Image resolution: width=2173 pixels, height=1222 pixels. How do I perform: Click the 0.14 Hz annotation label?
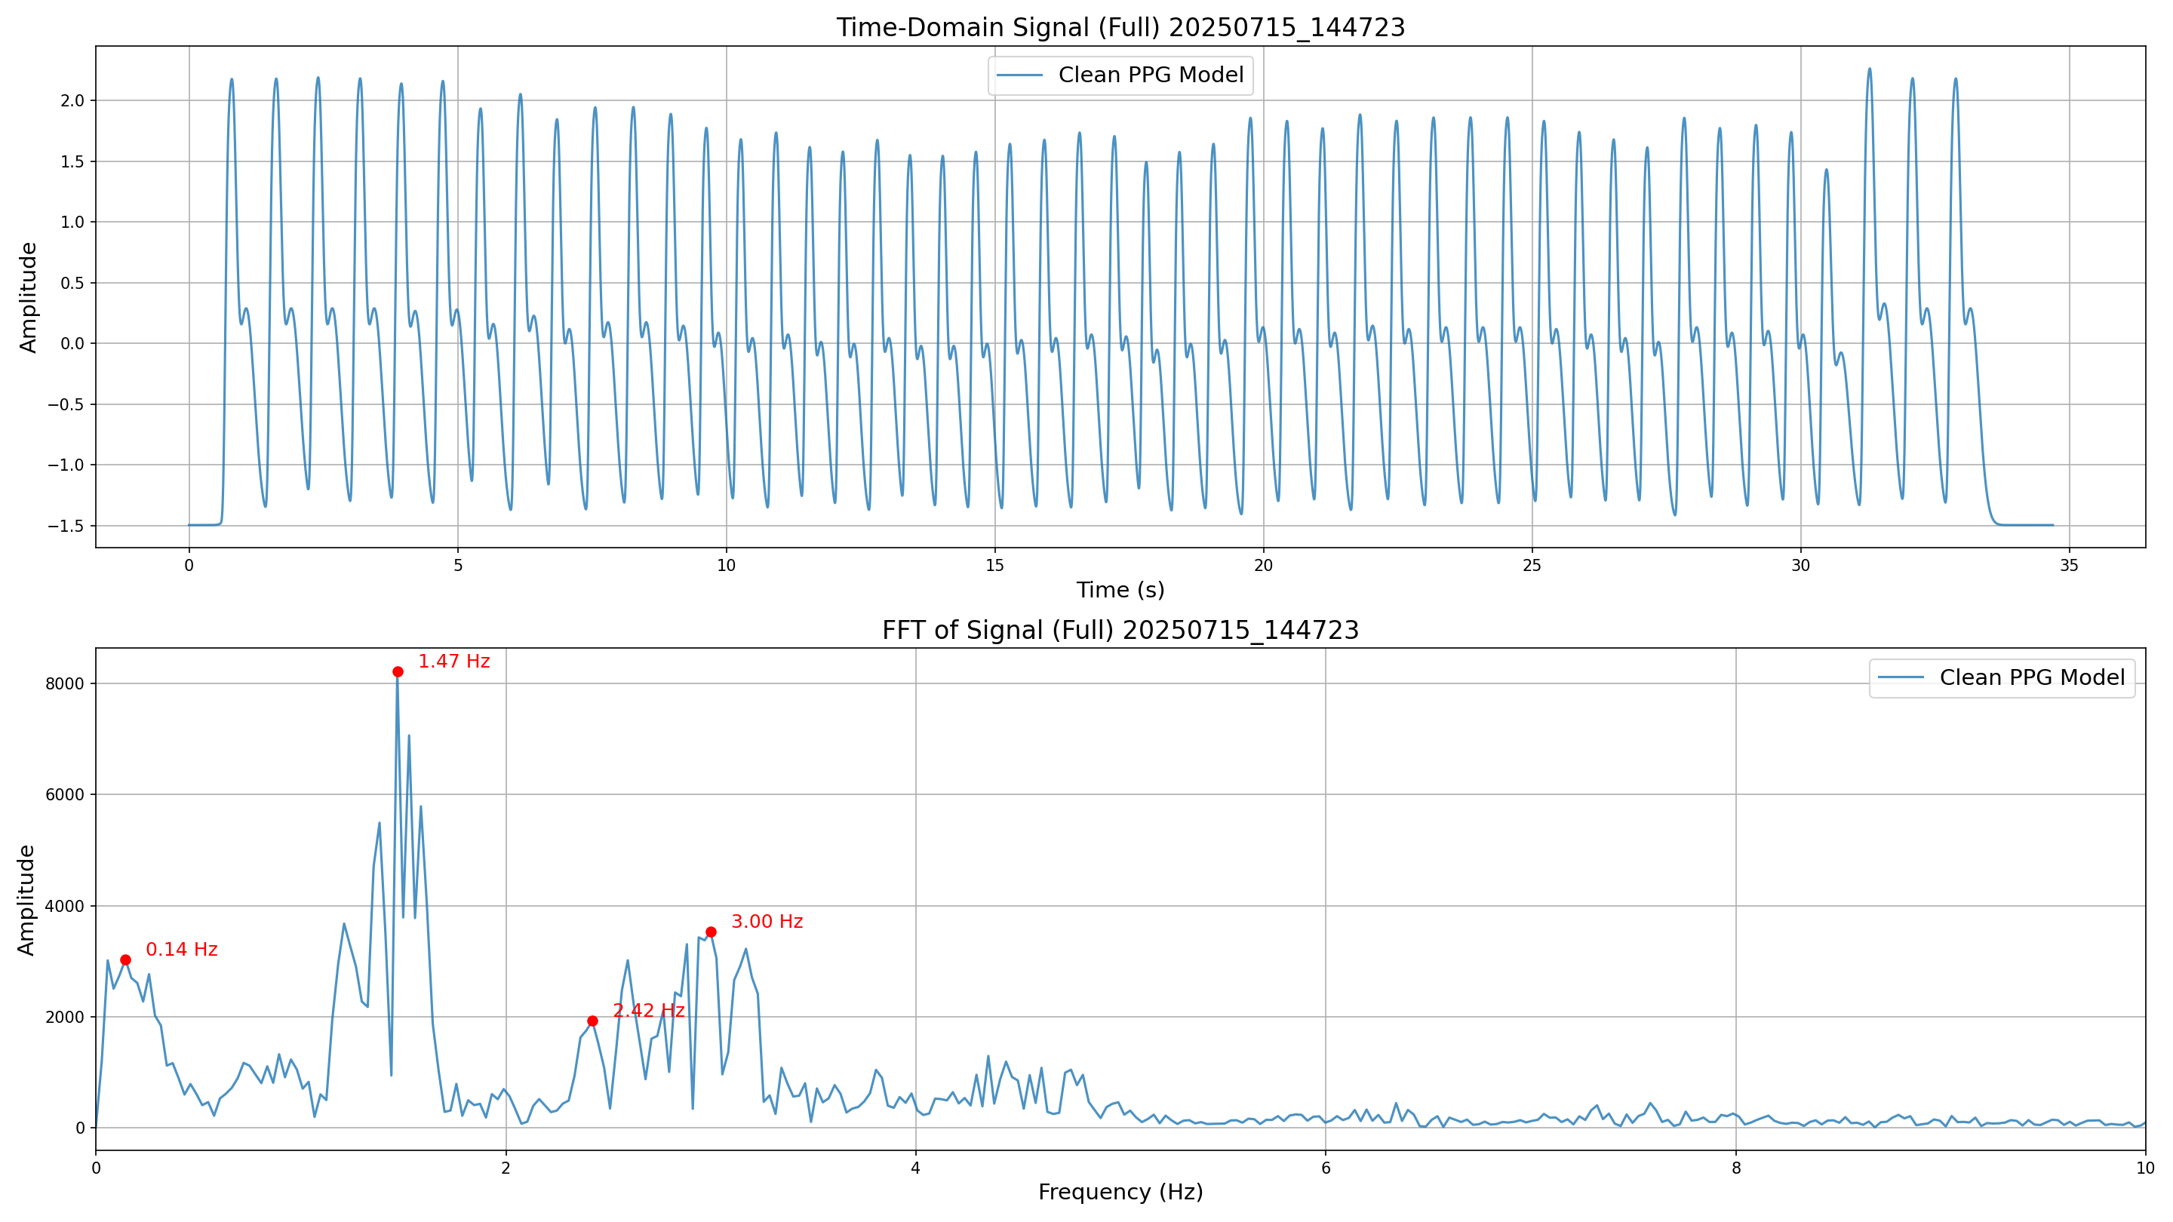click(181, 950)
